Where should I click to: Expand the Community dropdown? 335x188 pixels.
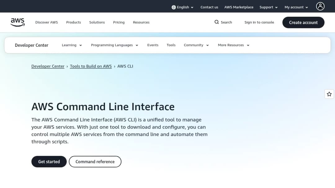(x=196, y=45)
